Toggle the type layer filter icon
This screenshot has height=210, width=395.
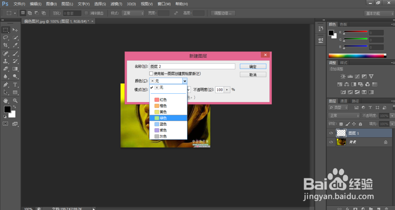pyautogui.click(x=371, y=108)
